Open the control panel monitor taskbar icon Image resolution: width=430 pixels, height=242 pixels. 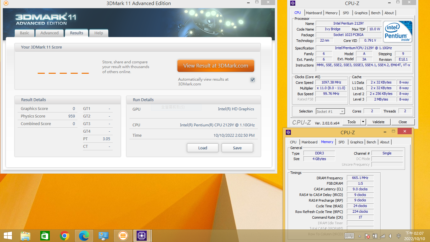click(104, 236)
